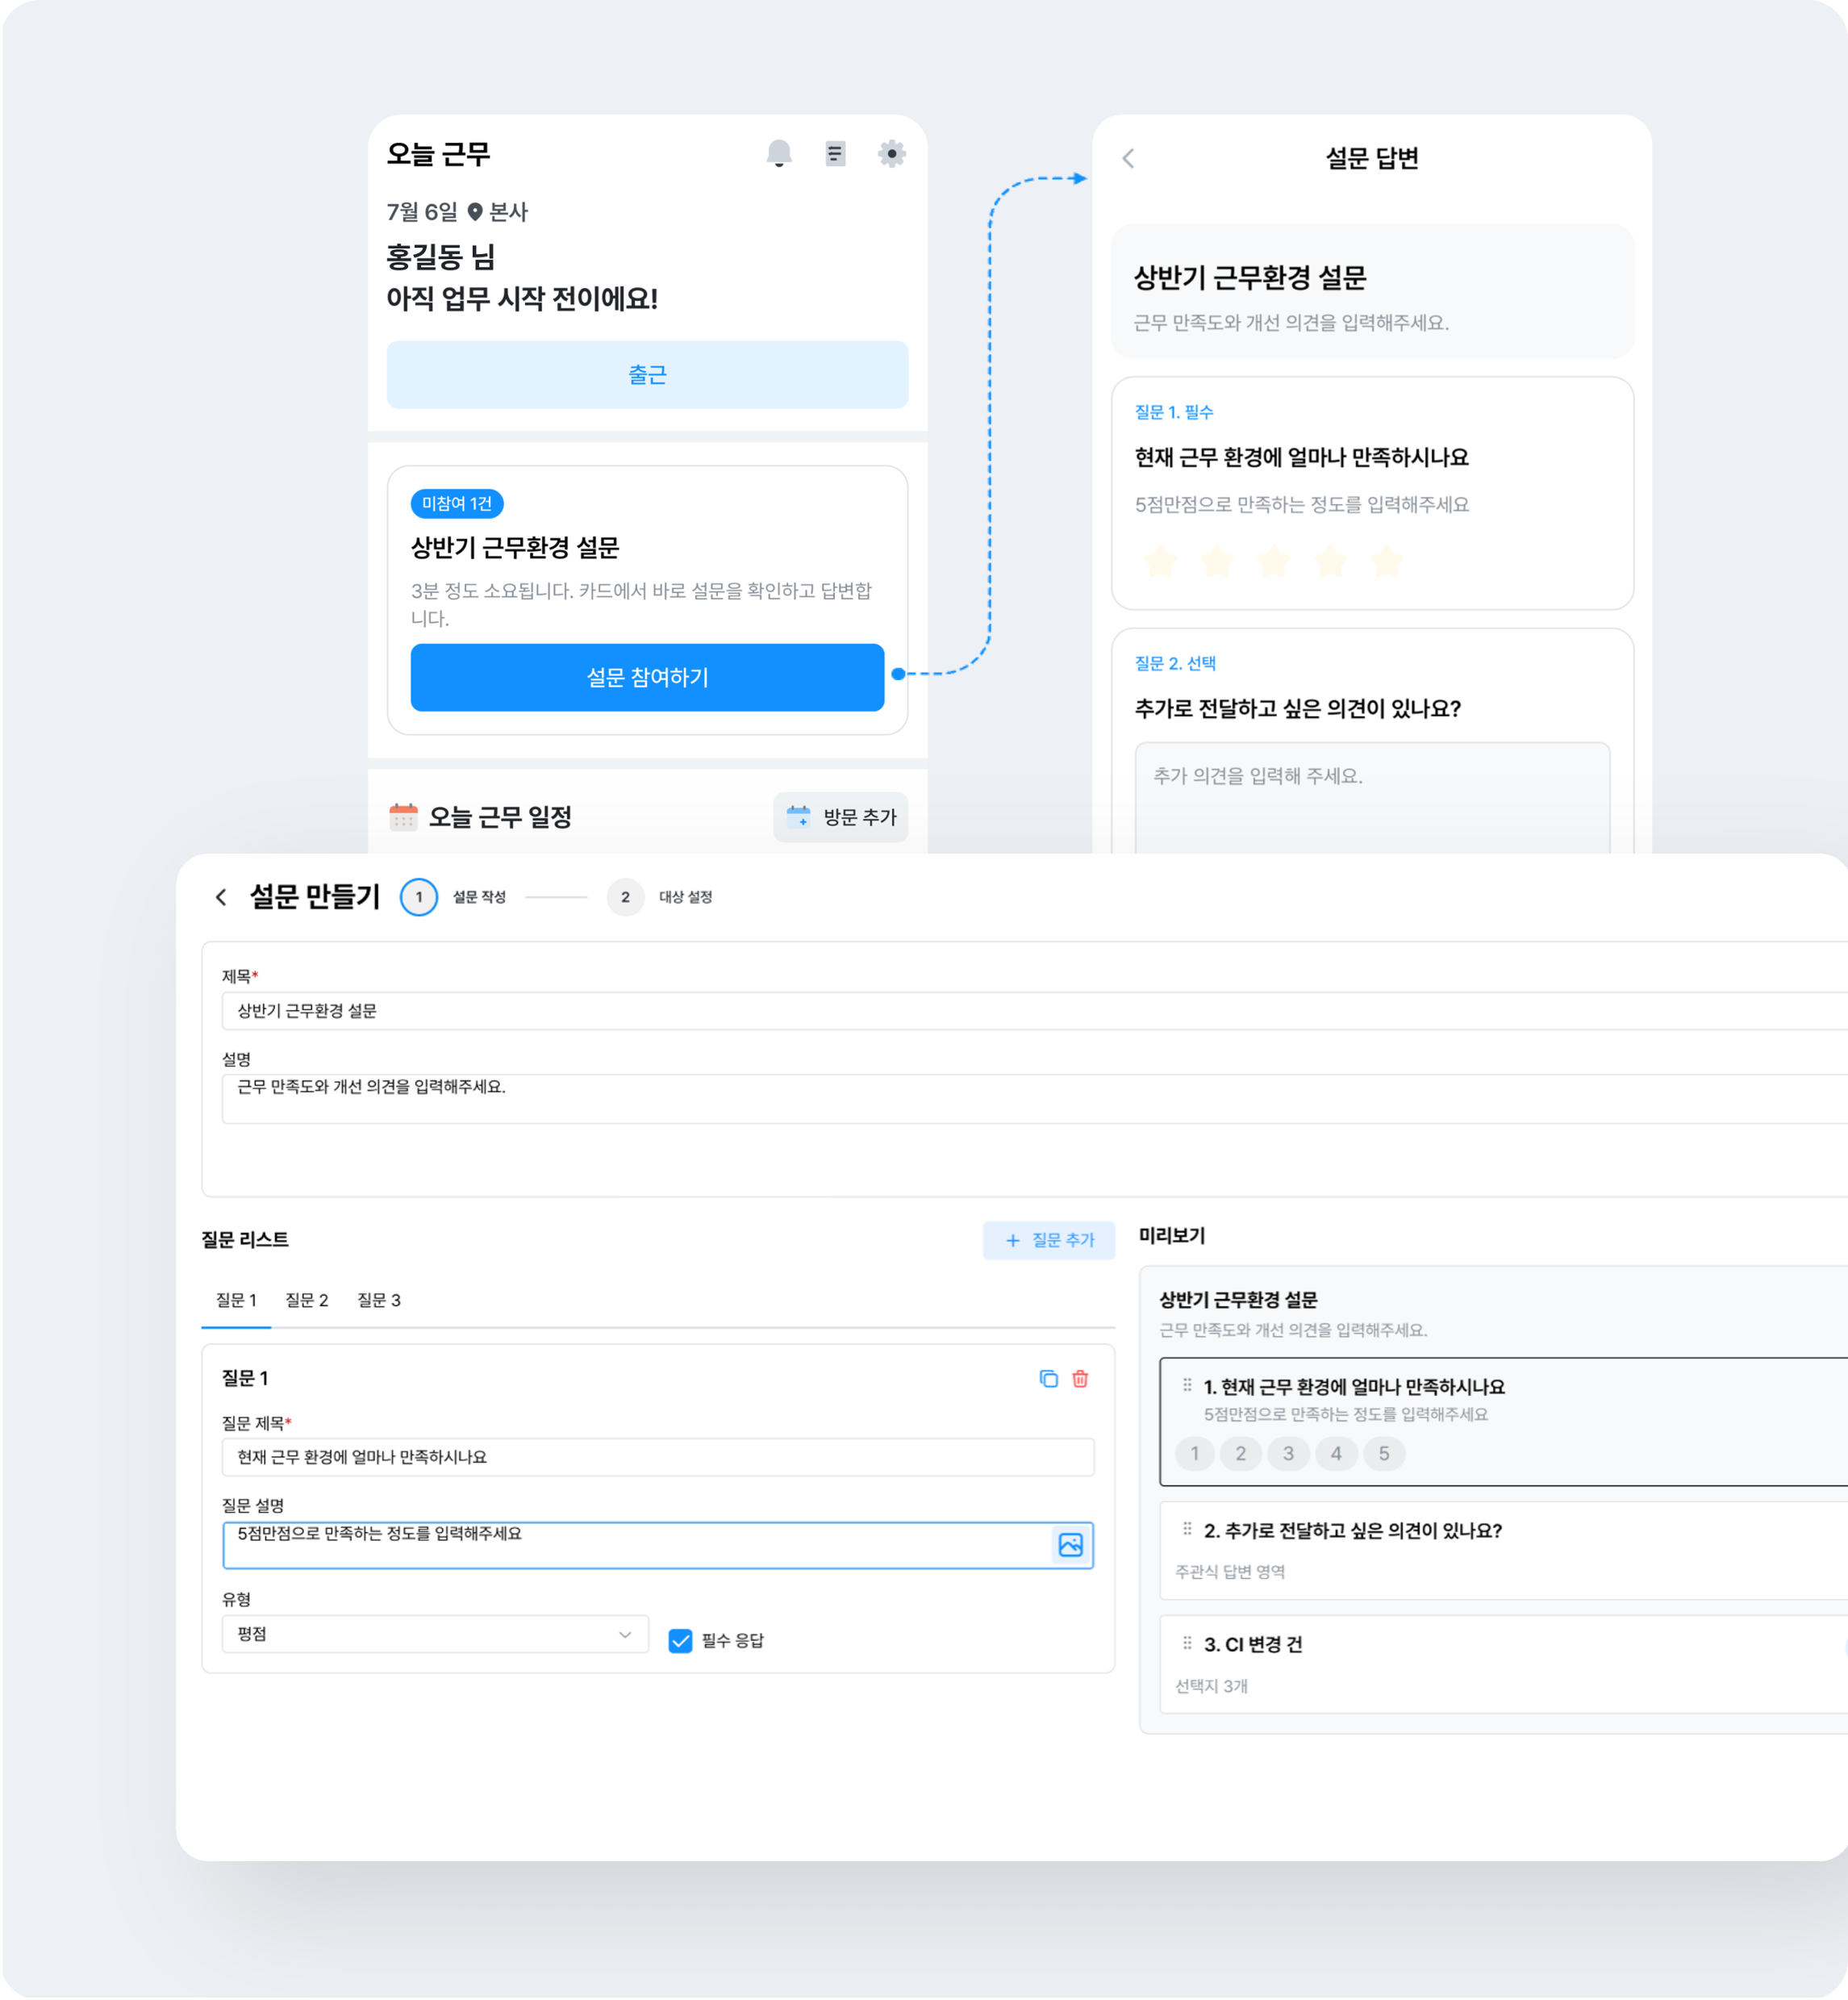Click the 출근 button
Image resolution: width=1848 pixels, height=2000 pixels.
tap(647, 375)
